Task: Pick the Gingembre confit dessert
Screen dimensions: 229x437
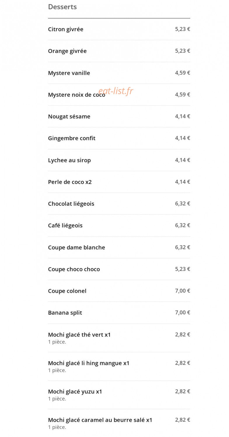Action: click(119, 138)
